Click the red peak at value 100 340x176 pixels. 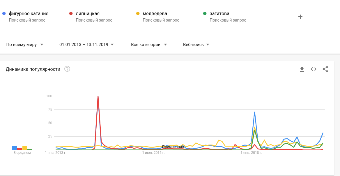[98, 96]
